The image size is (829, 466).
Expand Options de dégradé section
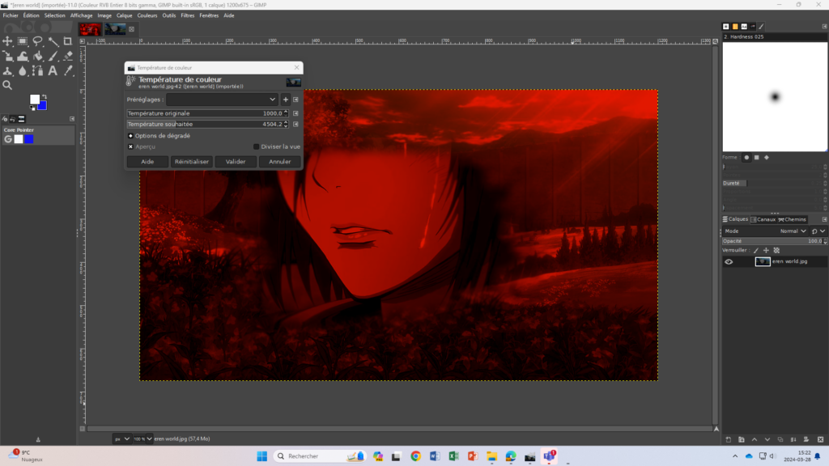point(131,136)
